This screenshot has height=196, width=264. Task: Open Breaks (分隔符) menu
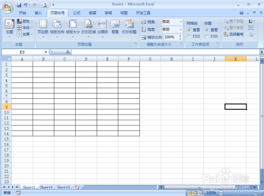[102, 28]
